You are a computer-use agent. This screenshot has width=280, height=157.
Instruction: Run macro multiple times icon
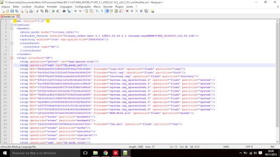tap(141, 11)
